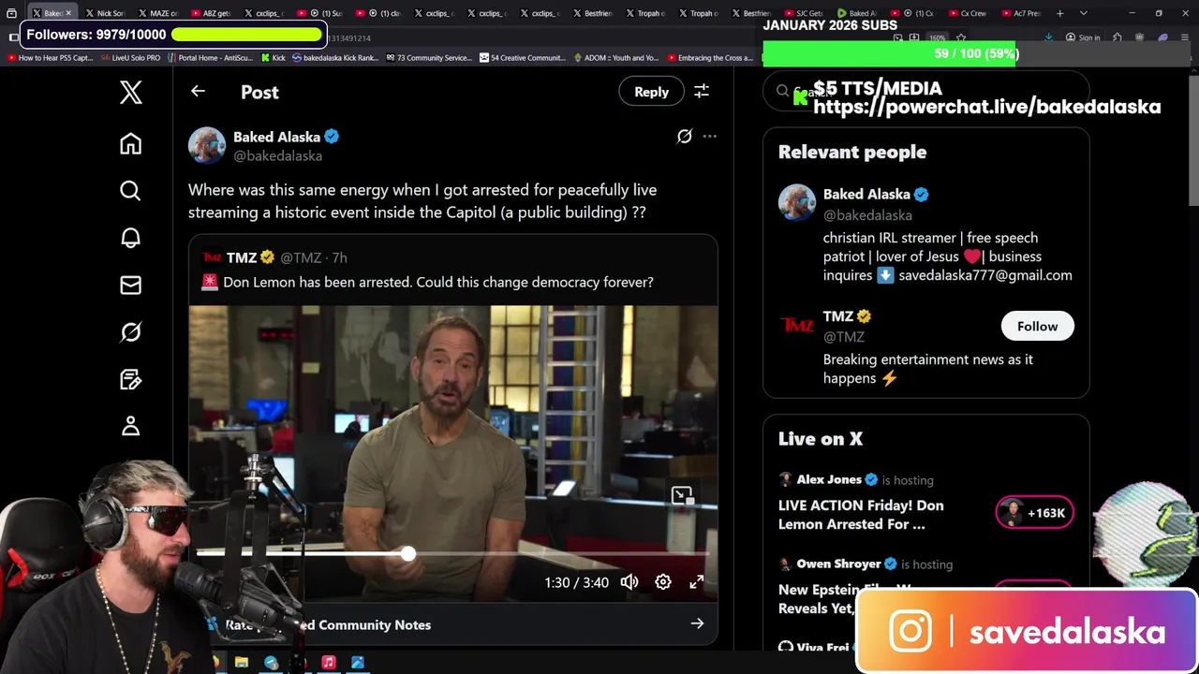Click the Reply button
The height and width of the screenshot is (674, 1199).
tap(651, 92)
